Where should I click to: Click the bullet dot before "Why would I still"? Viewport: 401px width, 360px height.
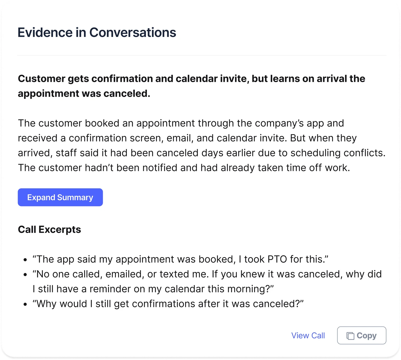[x=26, y=305]
